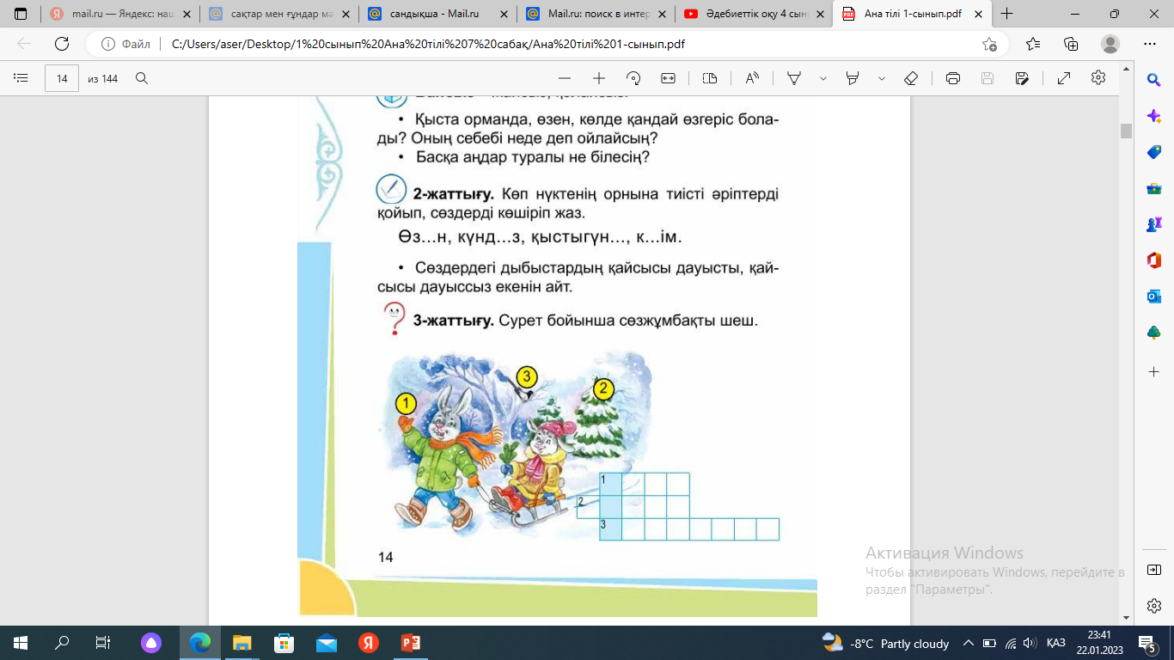Open the Outlook sidebar app
The image size is (1174, 660).
click(x=1154, y=296)
